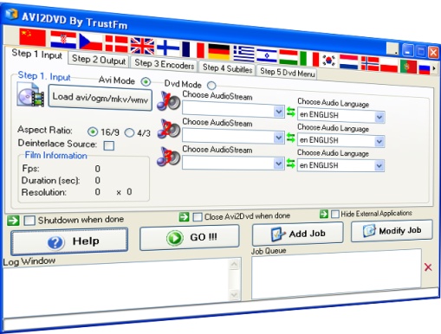Click the red X beside Job Queue
This screenshot has height=334, width=441.
point(428,267)
